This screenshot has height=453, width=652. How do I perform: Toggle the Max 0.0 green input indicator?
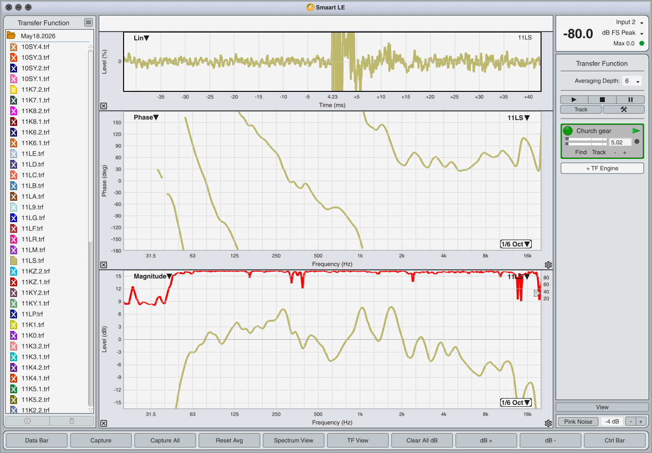pyautogui.click(x=641, y=43)
